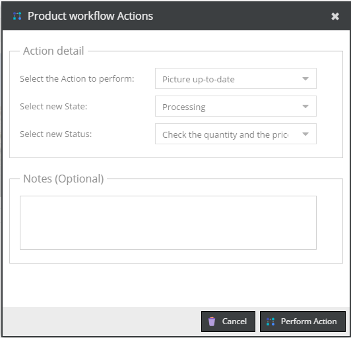Click the Notes (Optional) group heading
The width and height of the screenshot is (351, 338).
tap(63, 179)
